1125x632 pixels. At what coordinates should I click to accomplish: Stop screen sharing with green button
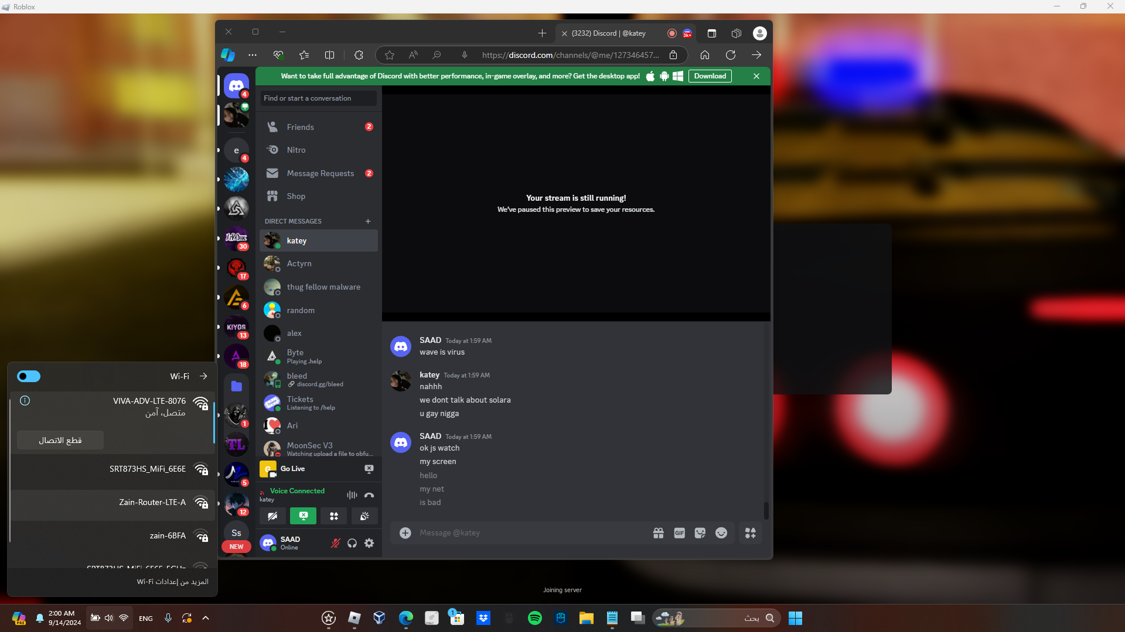click(x=303, y=516)
